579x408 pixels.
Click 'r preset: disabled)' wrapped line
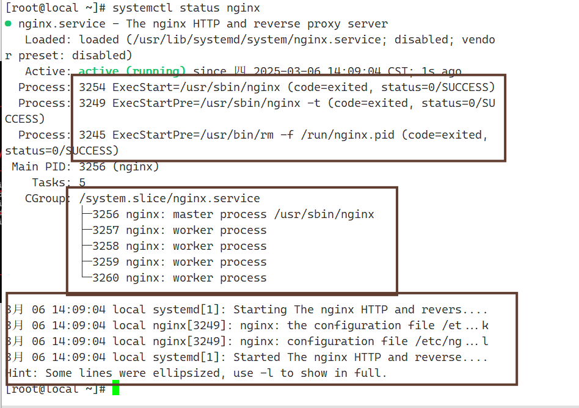click(68, 56)
